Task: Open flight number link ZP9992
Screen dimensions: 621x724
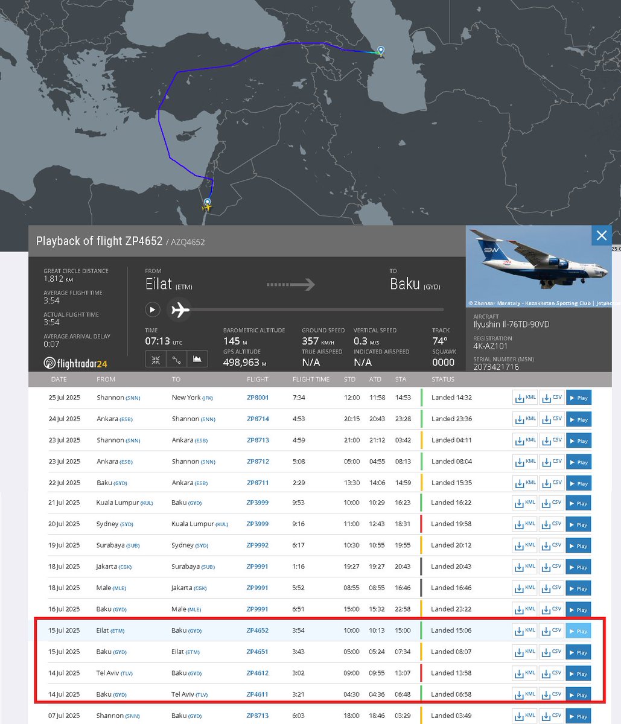Action: pos(258,545)
